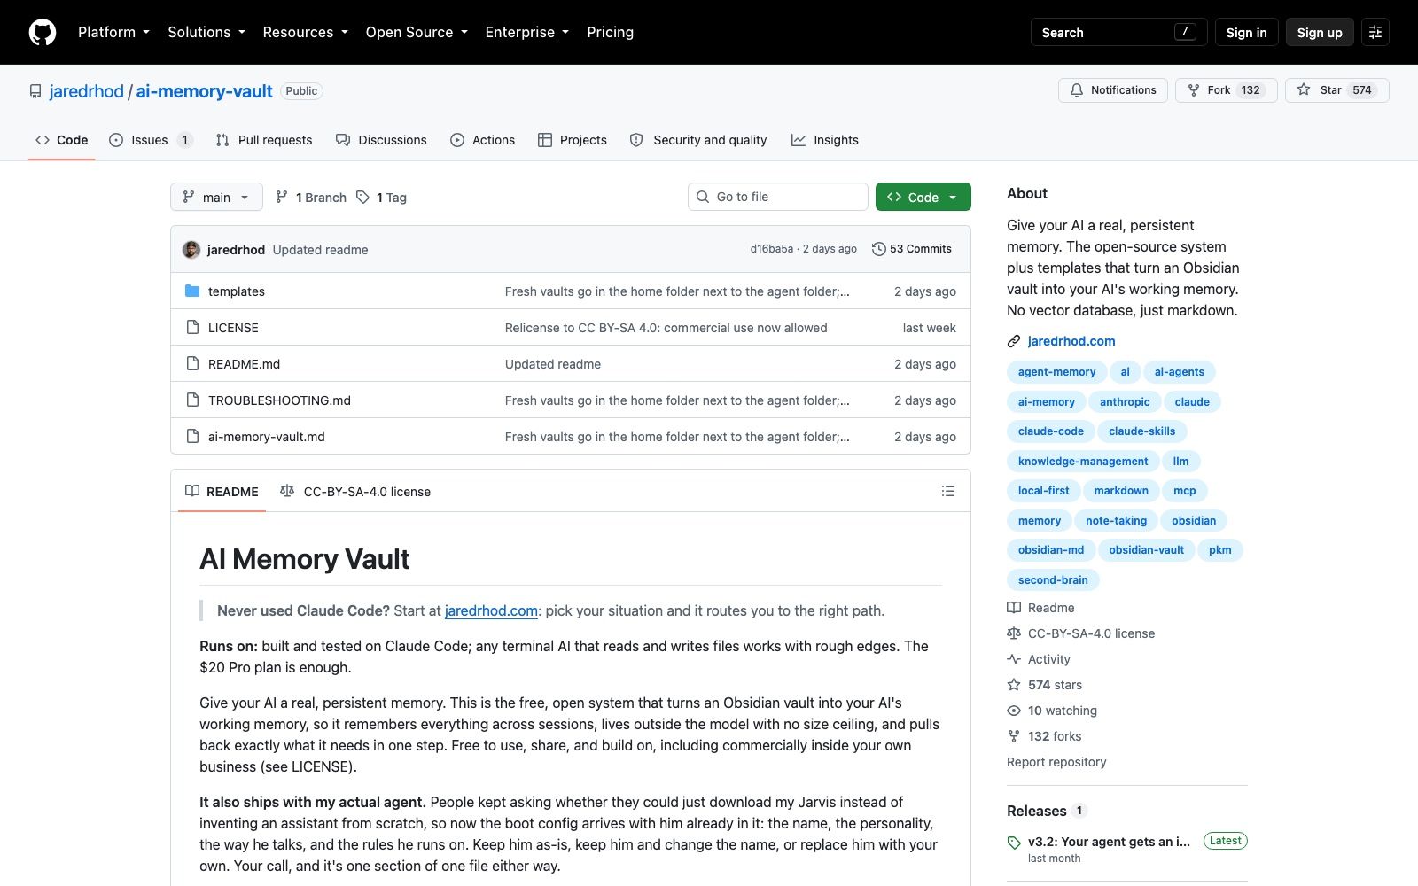Switch to the Issues tab
1418x886 pixels.
pos(151,140)
